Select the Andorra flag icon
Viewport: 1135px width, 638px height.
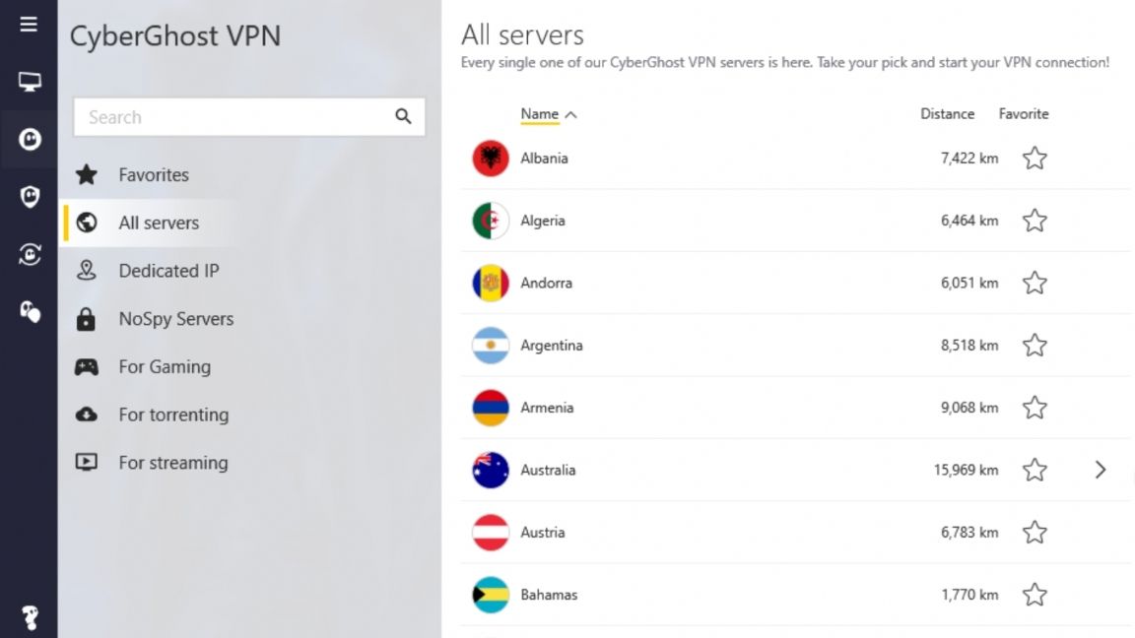click(x=491, y=283)
